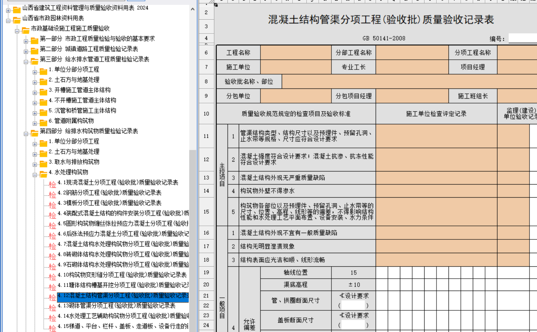537x332 pixels.
Task: Select 4.7混凝土结构水处理构筑物分项工程 item
Action: click(123, 244)
